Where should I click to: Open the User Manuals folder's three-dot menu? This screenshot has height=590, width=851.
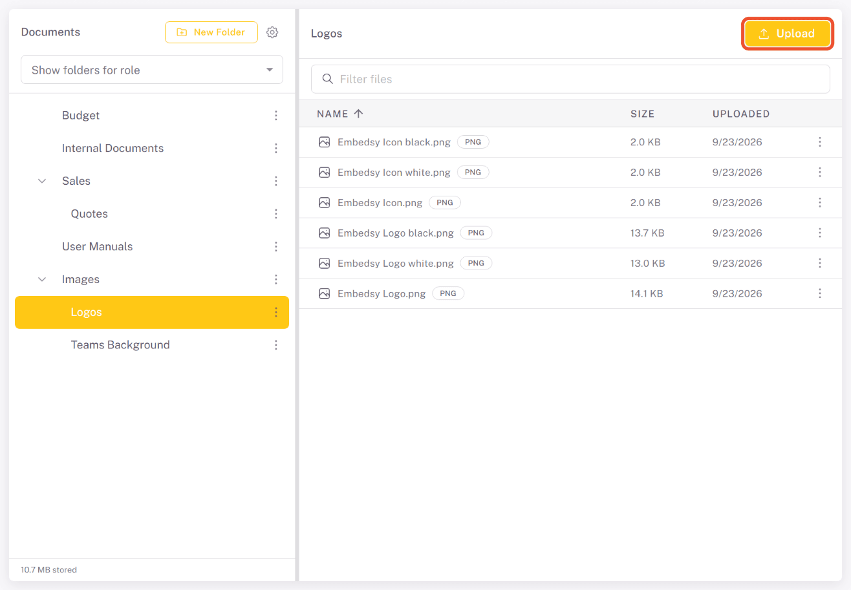[276, 247]
